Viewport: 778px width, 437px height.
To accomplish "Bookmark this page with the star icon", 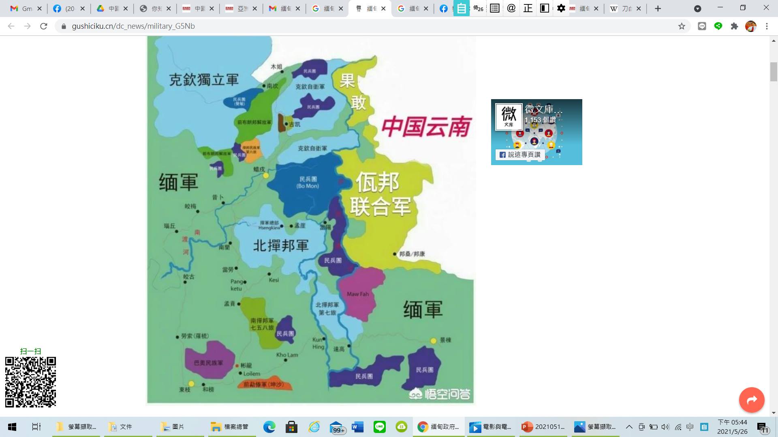I will [682, 26].
